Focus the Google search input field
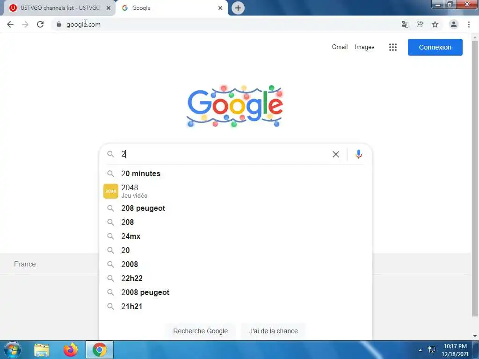This screenshot has width=479, height=359. tap(225, 154)
